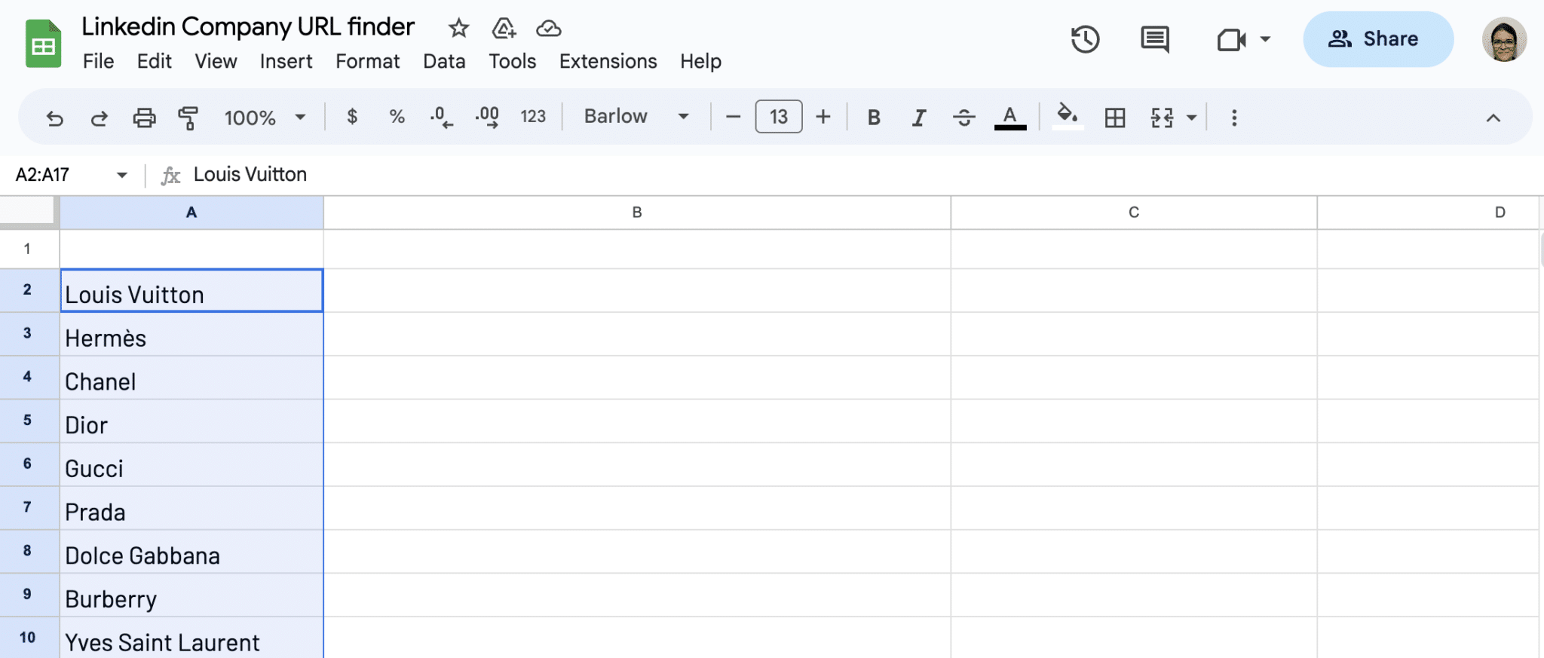The image size is (1544, 658).
Task: Increase font size with plus
Action: (x=823, y=117)
